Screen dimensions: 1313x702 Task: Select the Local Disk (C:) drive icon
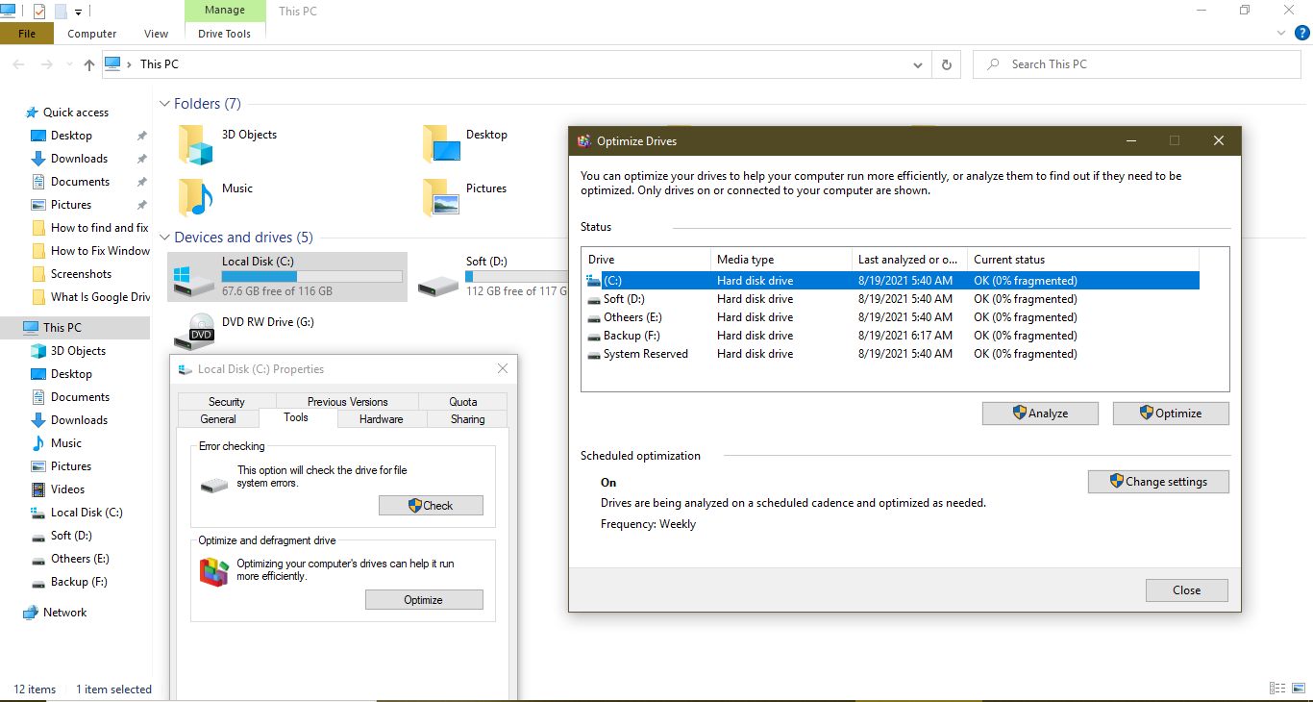(193, 280)
